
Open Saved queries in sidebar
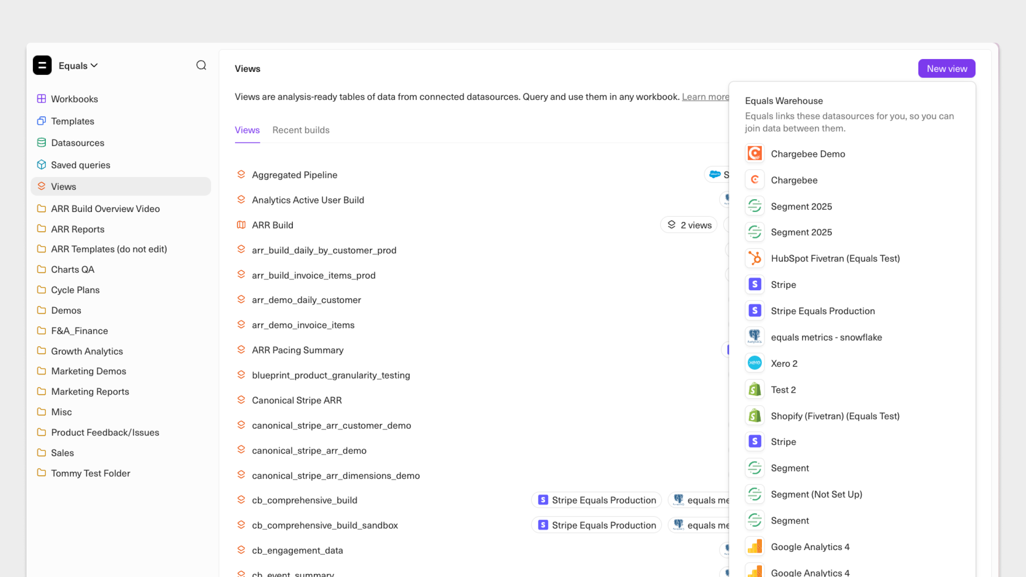pos(80,165)
